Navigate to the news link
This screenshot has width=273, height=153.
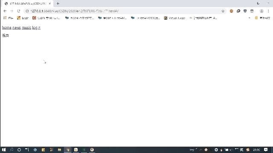[x=17, y=28]
